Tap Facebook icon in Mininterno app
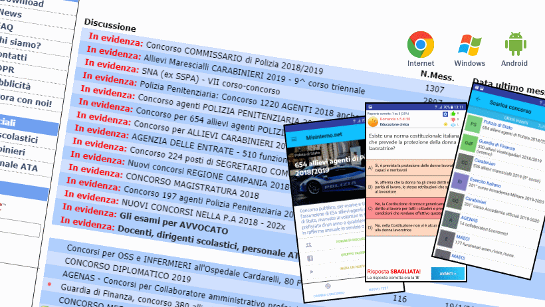Image resolution: width=545 pixels, height=307 pixels. tap(310, 258)
